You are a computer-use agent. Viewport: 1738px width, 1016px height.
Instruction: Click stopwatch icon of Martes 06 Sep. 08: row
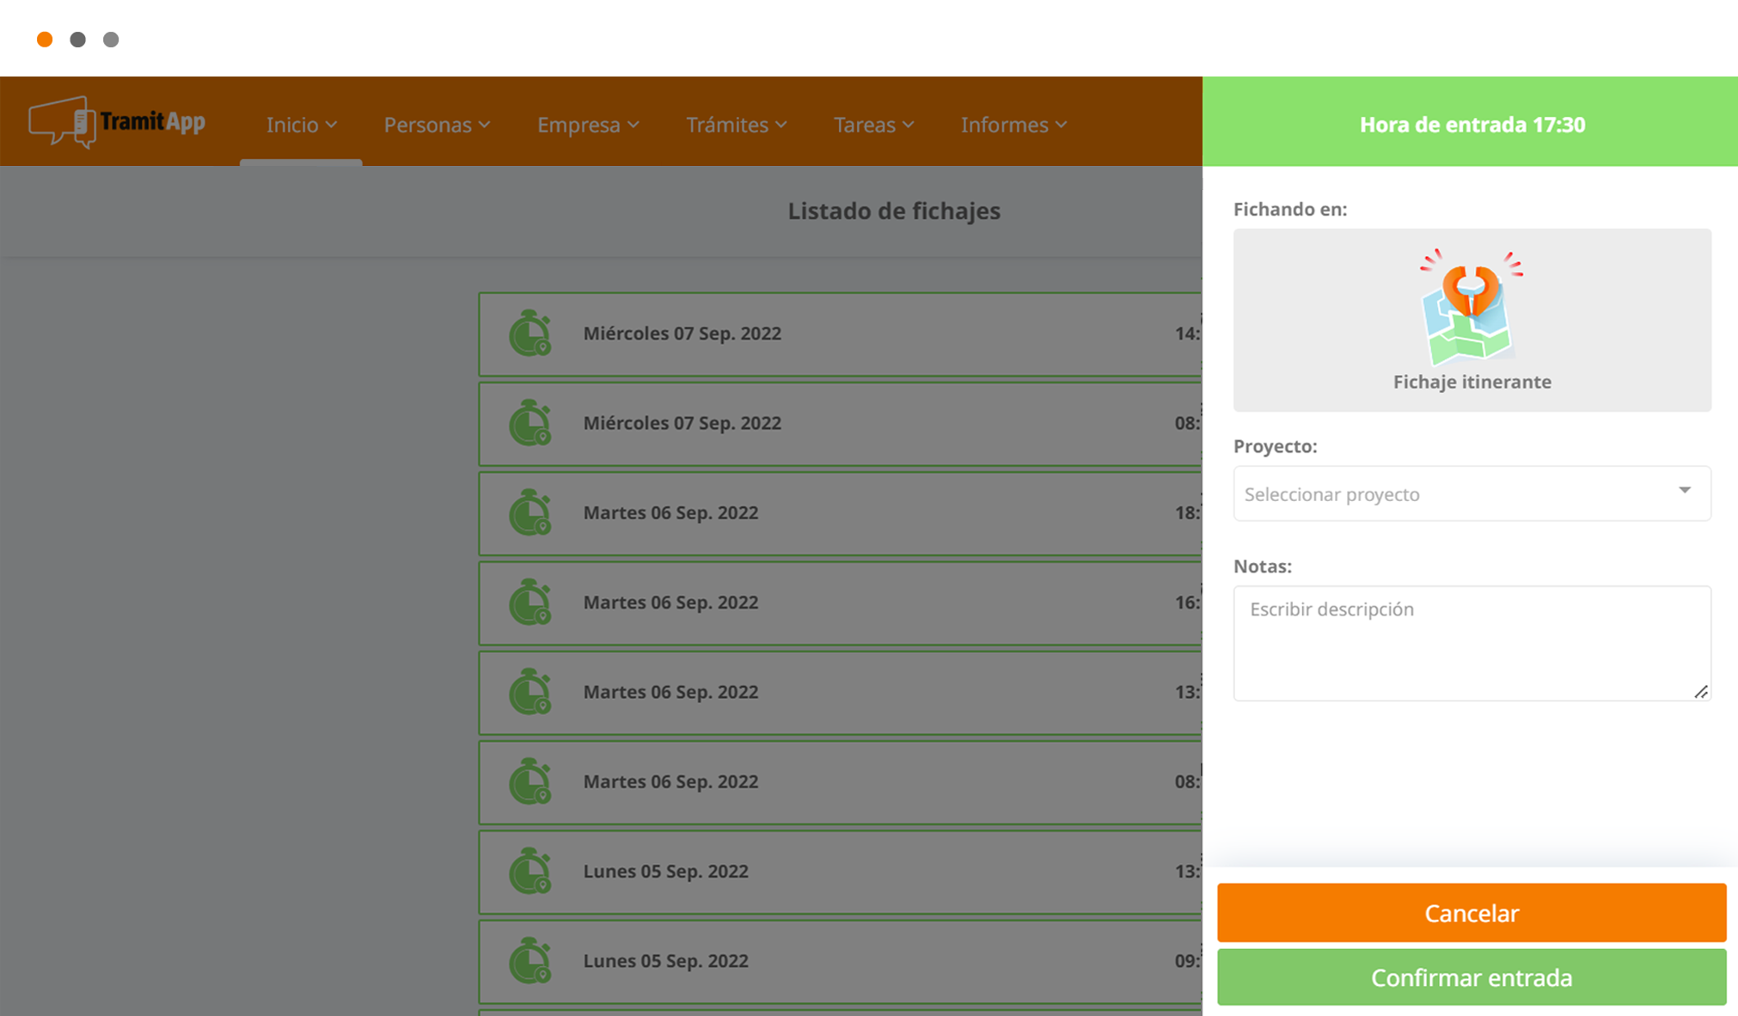click(529, 781)
